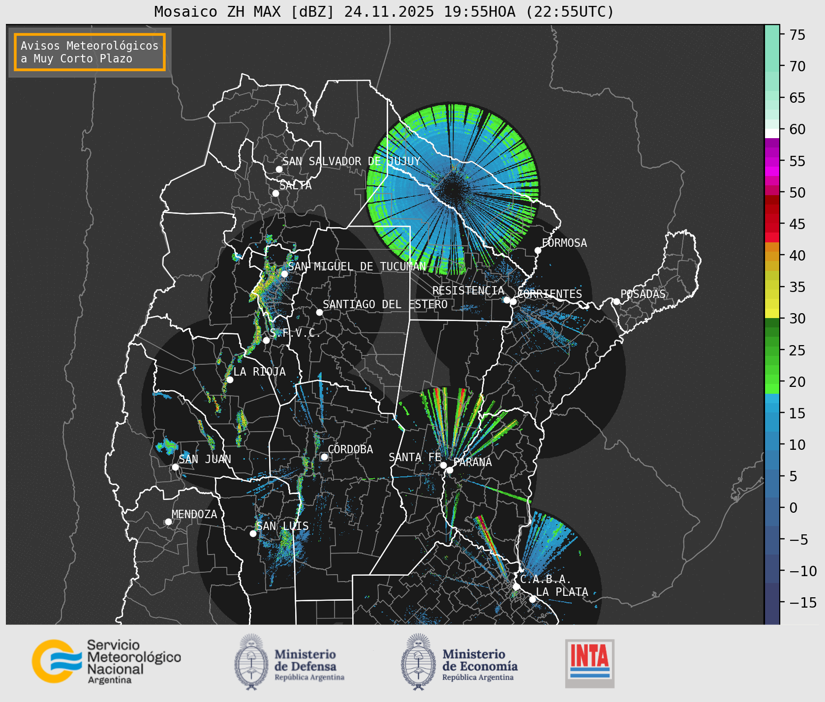This screenshot has width=825, height=702.
Task: Click the white 60 dBZ color swatch
Action: pos(772,133)
